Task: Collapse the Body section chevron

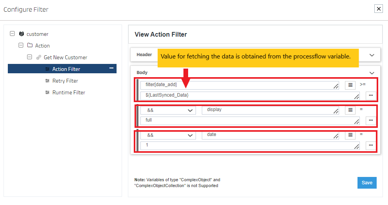Action: point(372,72)
